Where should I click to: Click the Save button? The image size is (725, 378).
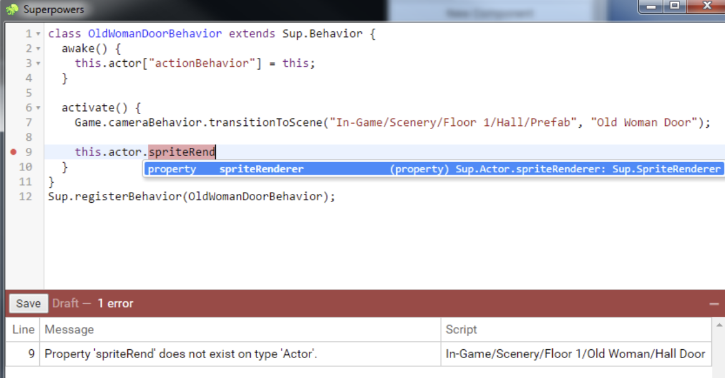tap(28, 304)
